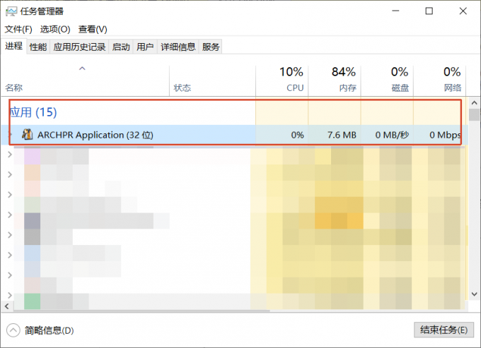The height and width of the screenshot is (348, 481).
Task: Minimize the Task Manager window
Action: tap(395, 11)
